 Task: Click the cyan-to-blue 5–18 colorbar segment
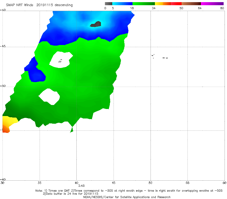122,4
